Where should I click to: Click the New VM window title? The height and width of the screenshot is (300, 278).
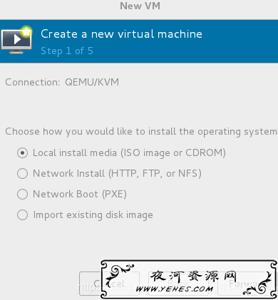pyautogui.click(x=140, y=6)
